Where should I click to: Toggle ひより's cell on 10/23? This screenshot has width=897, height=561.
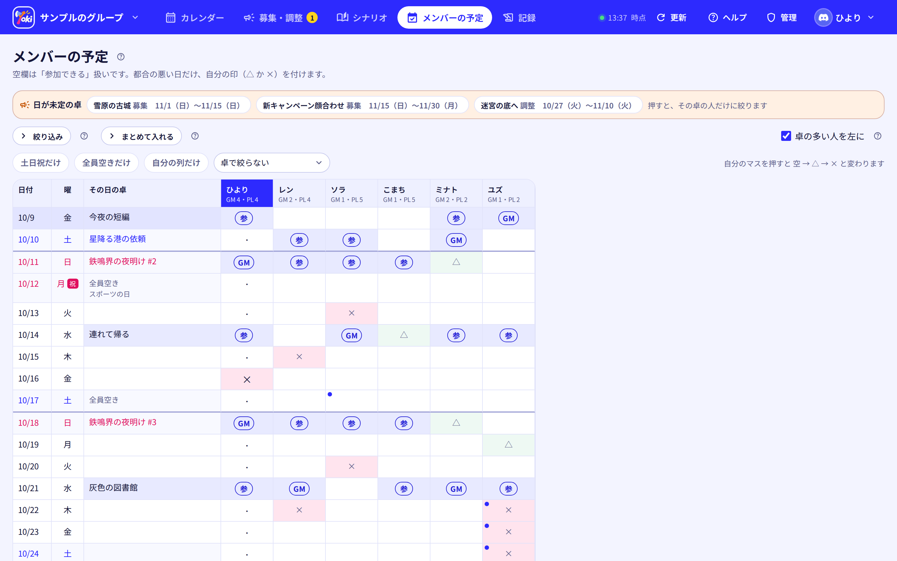247,532
